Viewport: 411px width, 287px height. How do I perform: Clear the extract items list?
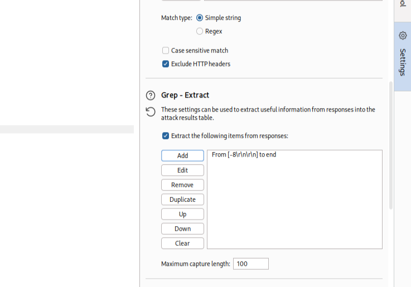(182, 244)
